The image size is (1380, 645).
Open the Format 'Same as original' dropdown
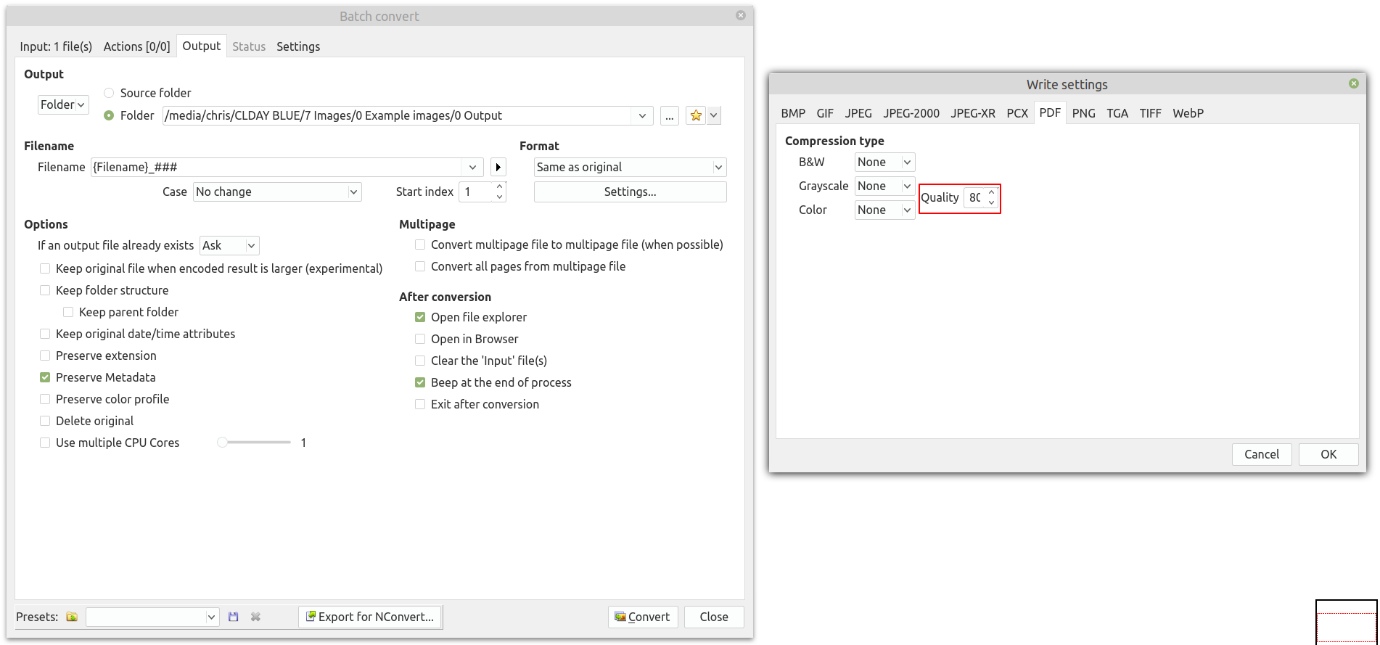point(630,167)
